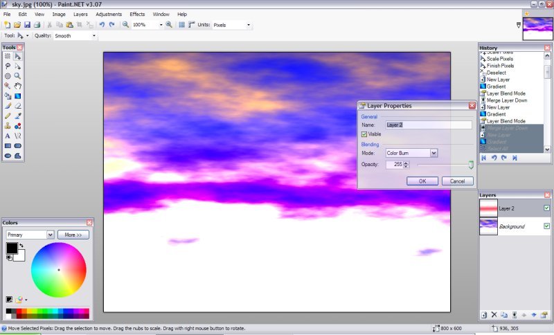Select the Paint Bucket tool
Screen dimensions: 554x335
click(x=8, y=96)
